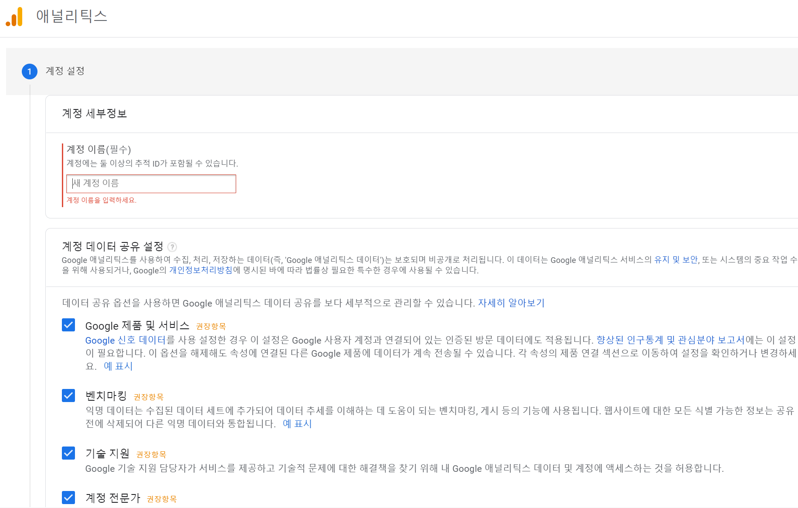Click hint text about 추적 ID
Screen dimensions: 798x508
(152, 164)
